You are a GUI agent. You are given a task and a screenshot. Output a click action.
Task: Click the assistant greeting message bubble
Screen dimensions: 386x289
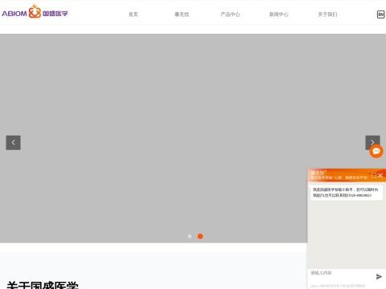click(x=346, y=193)
